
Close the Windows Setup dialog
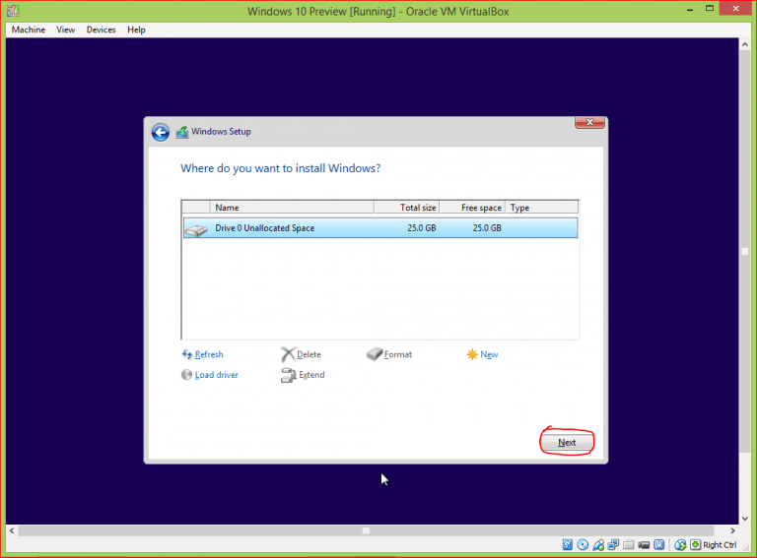tap(589, 122)
